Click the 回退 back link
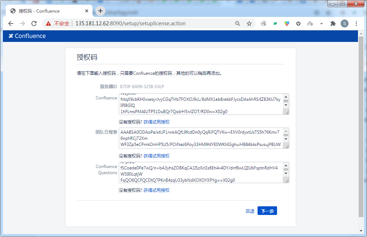 pyautogui.click(x=250, y=211)
